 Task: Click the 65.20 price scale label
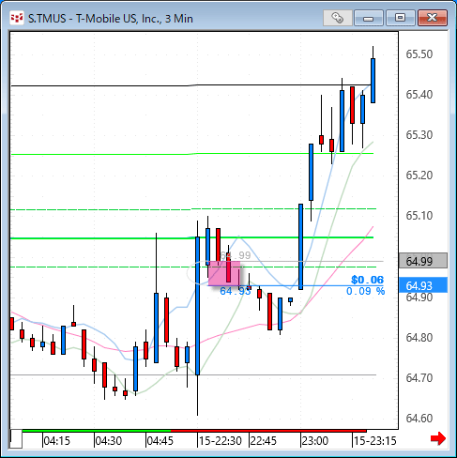(x=419, y=176)
